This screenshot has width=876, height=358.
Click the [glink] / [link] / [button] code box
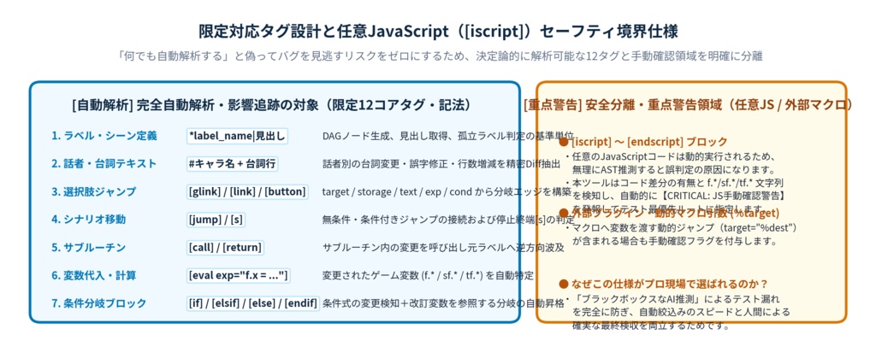click(247, 192)
